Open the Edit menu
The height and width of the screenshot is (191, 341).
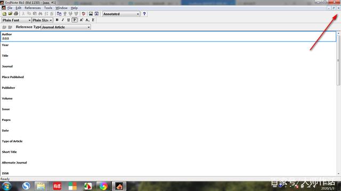[x=19, y=8]
